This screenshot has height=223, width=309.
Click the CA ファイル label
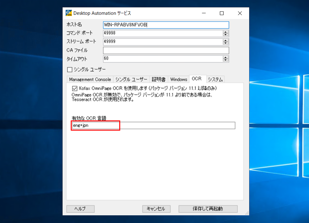click(x=77, y=50)
